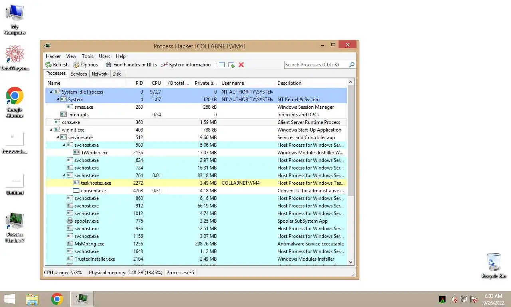Select the Processes tab

click(x=56, y=73)
